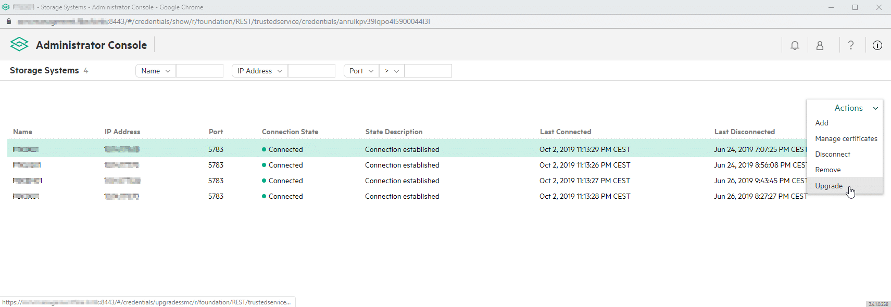
Task: Focus the Name filter text field
Action: [x=199, y=71]
